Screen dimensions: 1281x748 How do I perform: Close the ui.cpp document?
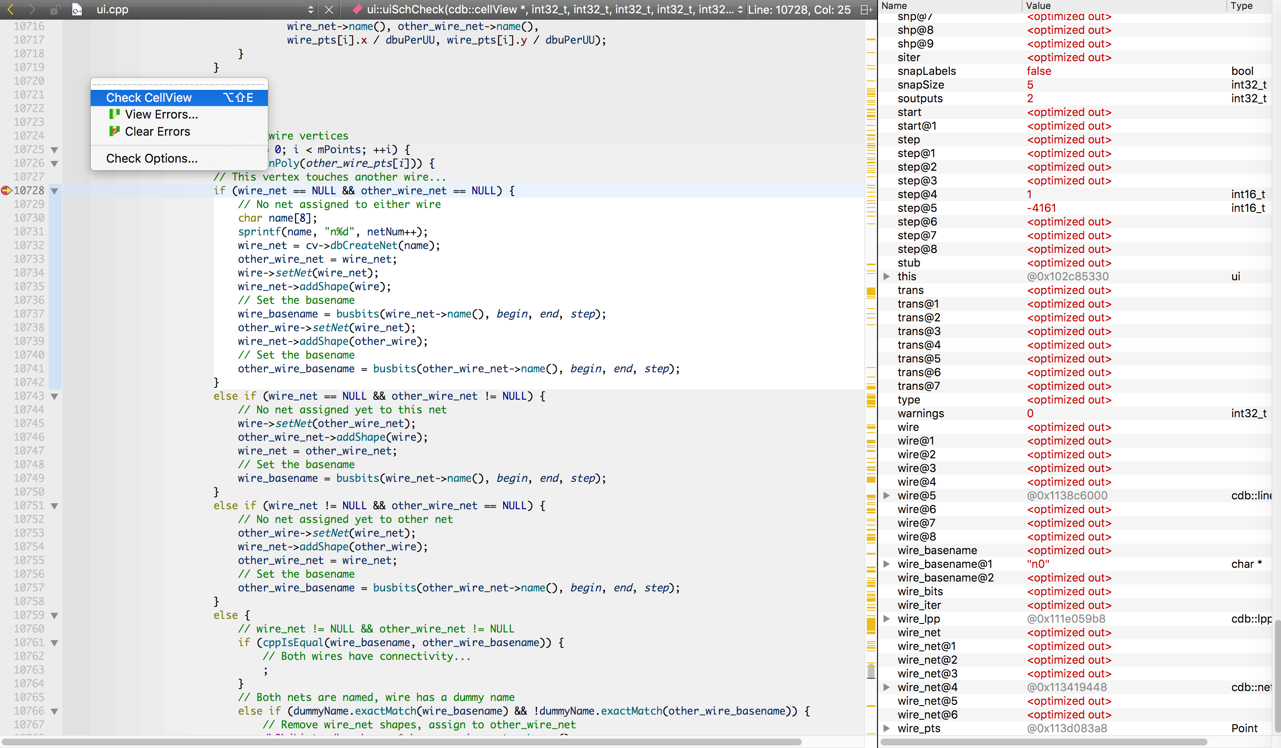[329, 9]
